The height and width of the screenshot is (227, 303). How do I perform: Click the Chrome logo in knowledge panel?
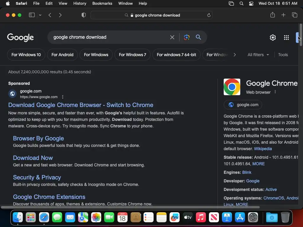[x=232, y=87]
